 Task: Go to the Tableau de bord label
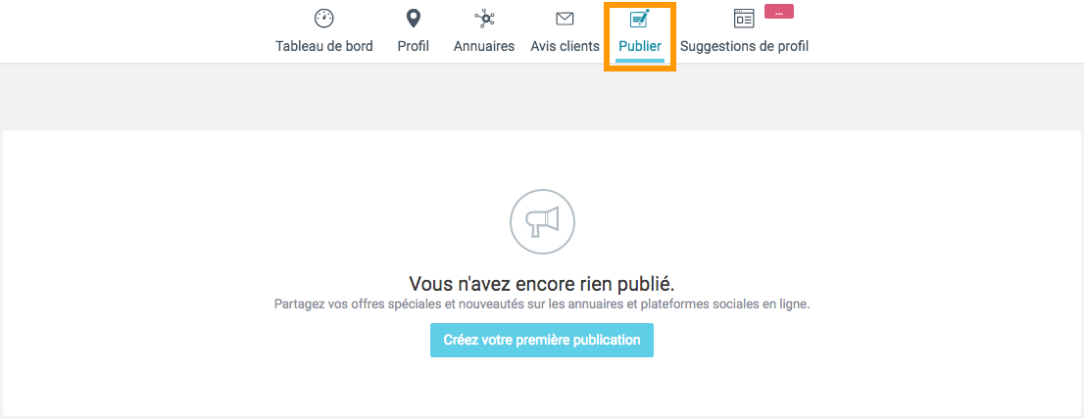pos(323,46)
